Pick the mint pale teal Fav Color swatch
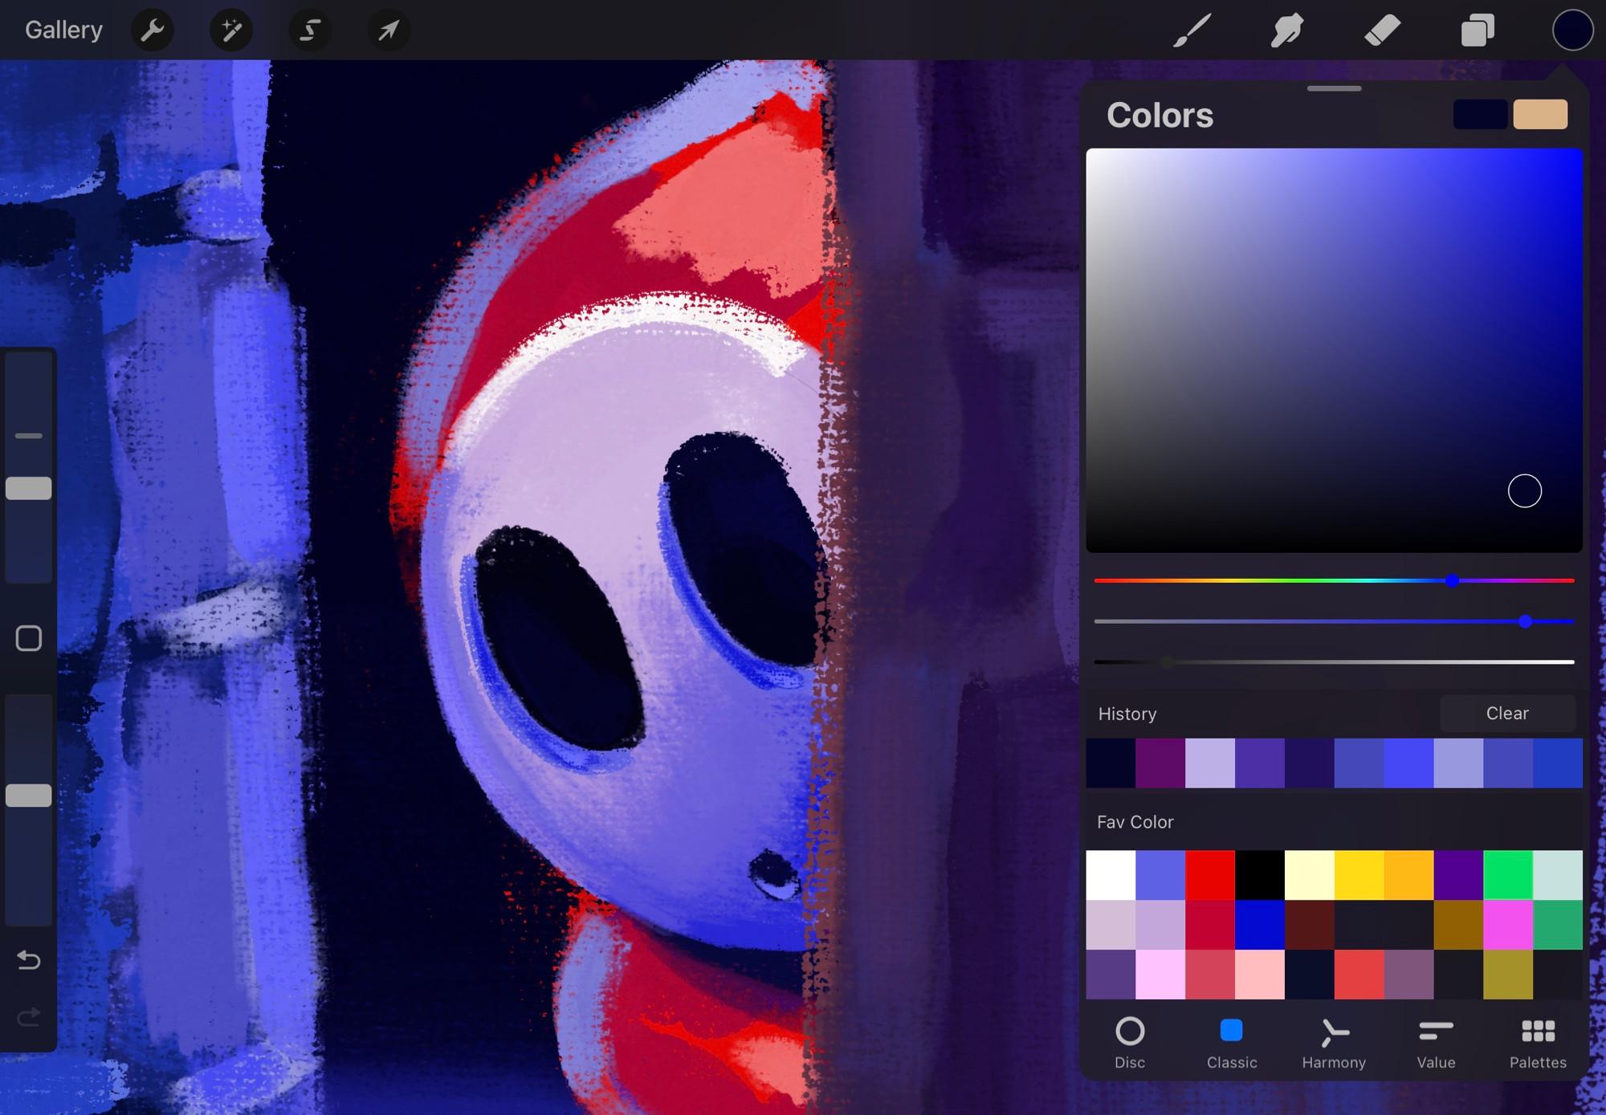The width and height of the screenshot is (1606, 1115). coord(1558,875)
